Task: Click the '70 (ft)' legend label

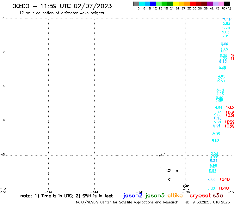Action: [x=226, y=9]
